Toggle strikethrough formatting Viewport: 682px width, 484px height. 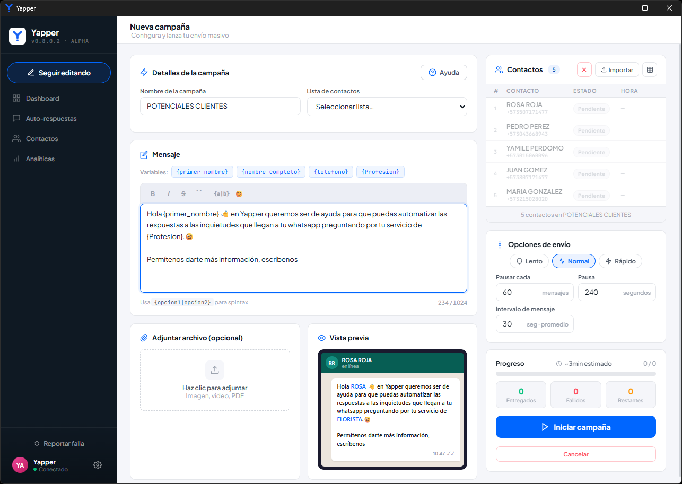(183, 194)
